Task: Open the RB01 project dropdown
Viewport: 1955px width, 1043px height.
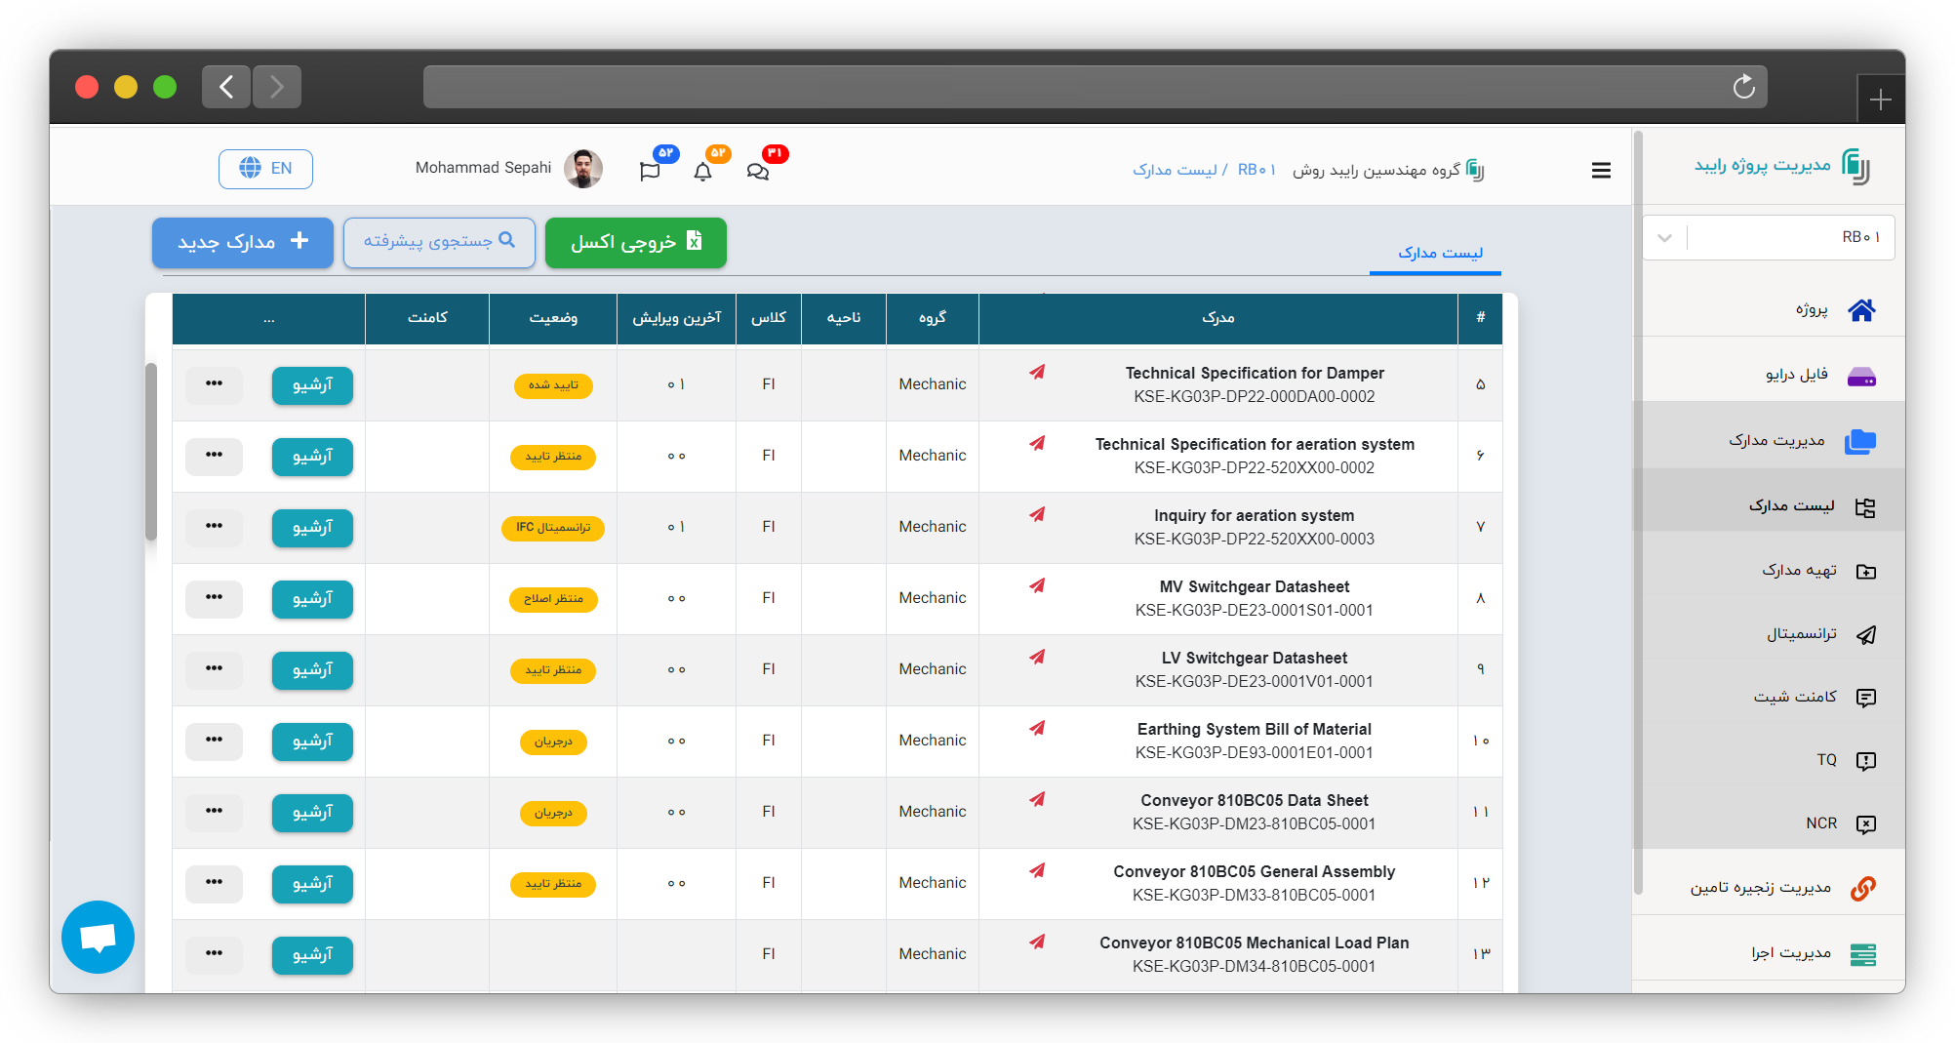Action: (1769, 237)
